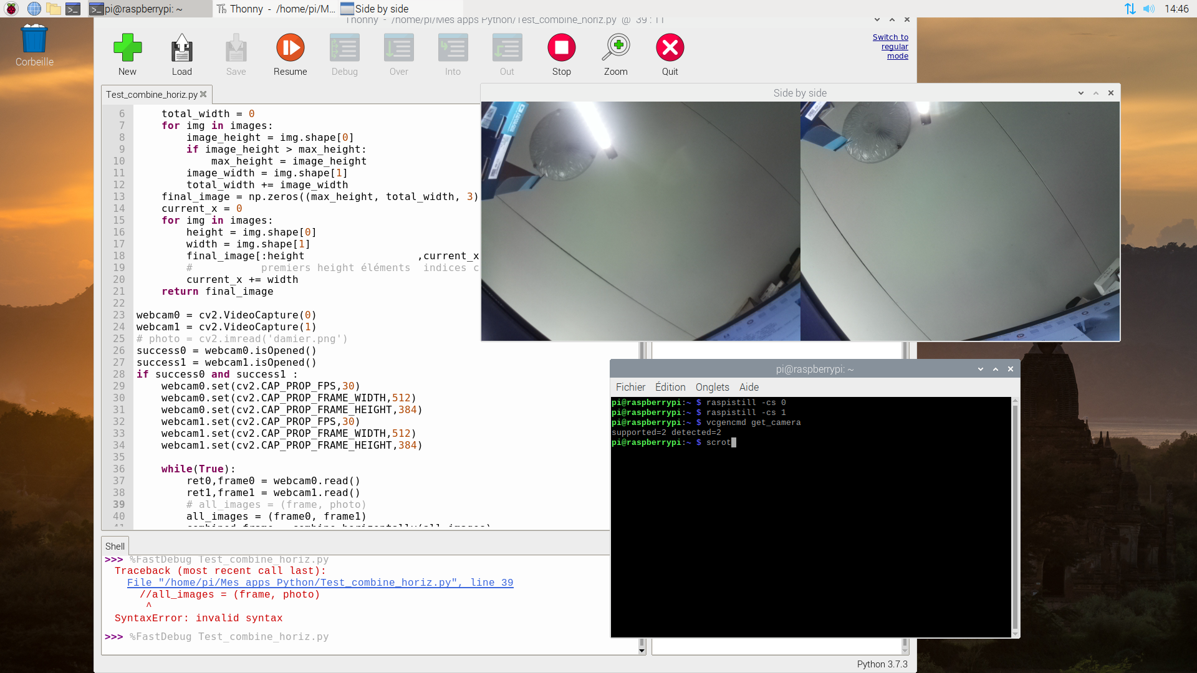Click the volume icon in the system tray
The height and width of the screenshot is (673, 1197).
click(x=1148, y=9)
